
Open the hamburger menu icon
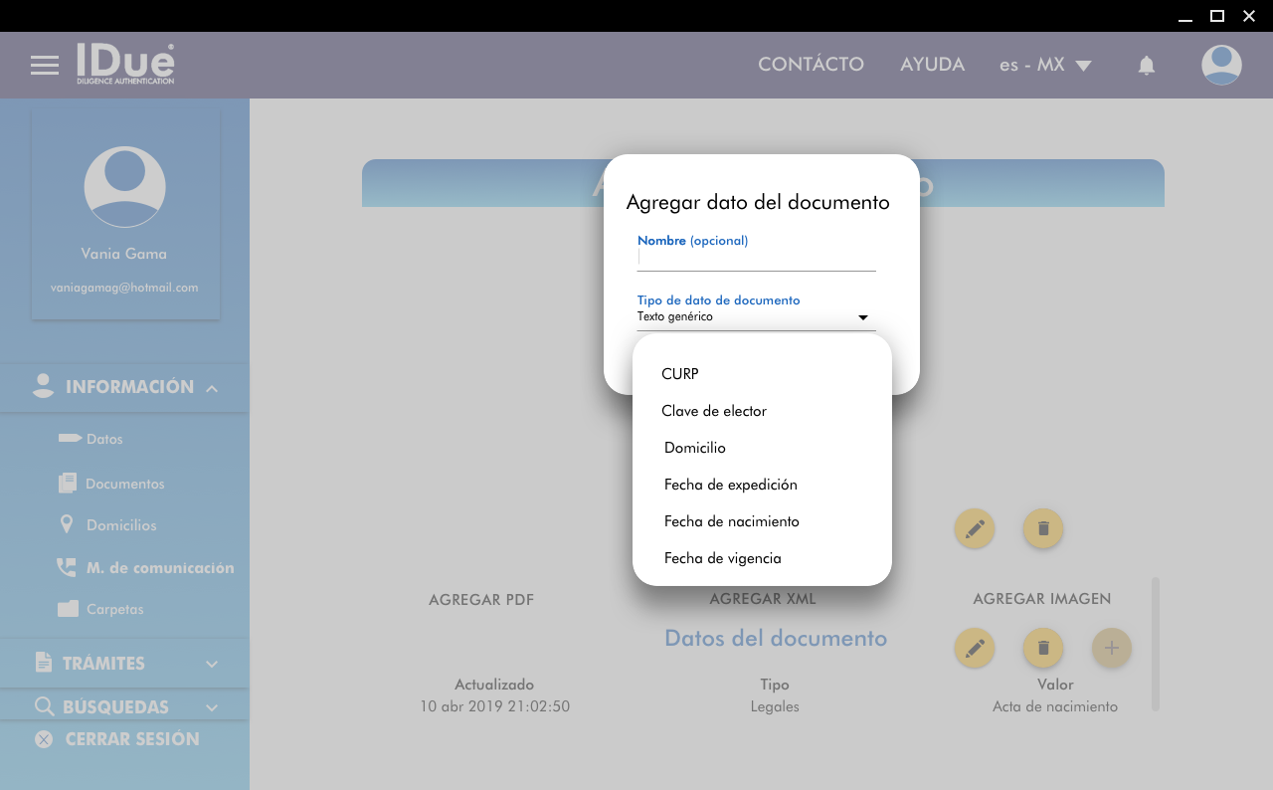45,66
